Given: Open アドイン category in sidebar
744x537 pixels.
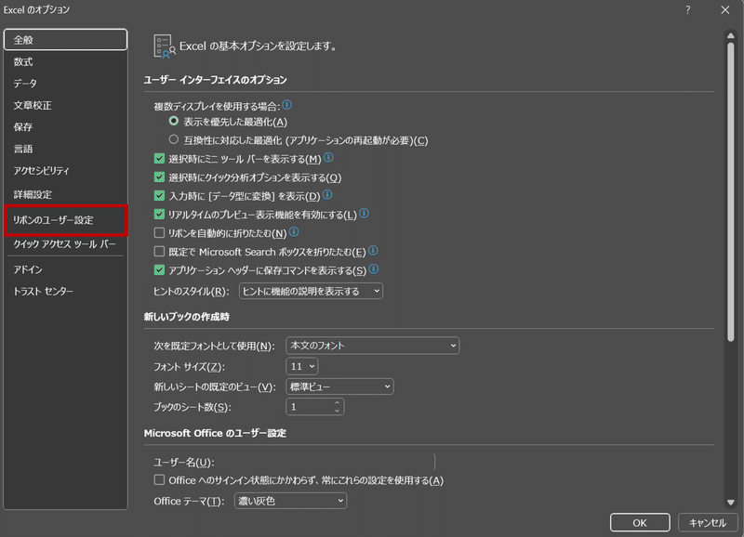Looking at the screenshot, I should [65, 269].
